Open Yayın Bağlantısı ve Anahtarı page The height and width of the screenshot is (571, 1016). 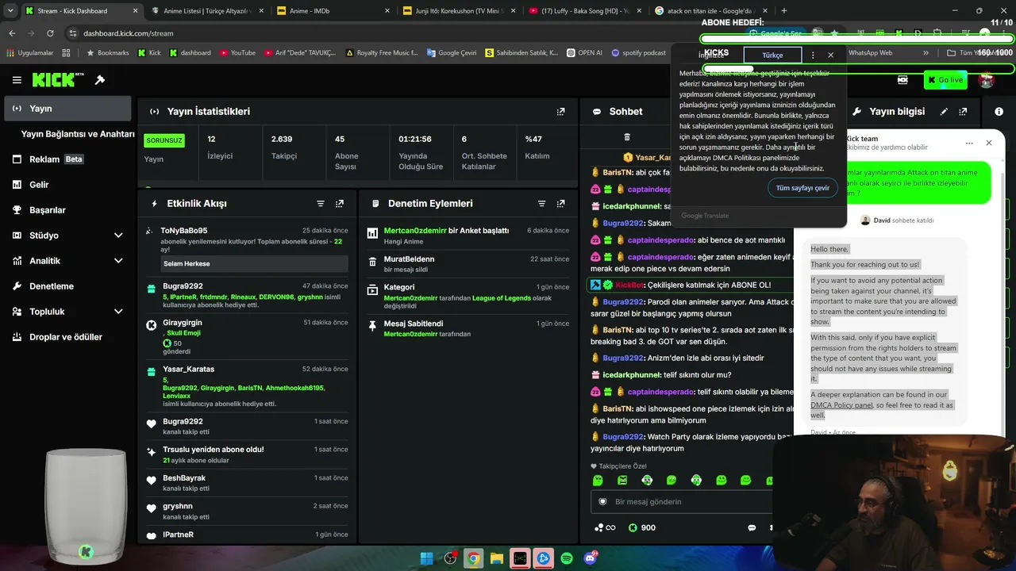point(78,134)
